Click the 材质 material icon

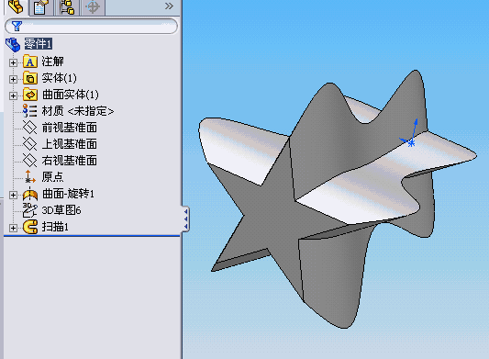(x=30, y=111)
